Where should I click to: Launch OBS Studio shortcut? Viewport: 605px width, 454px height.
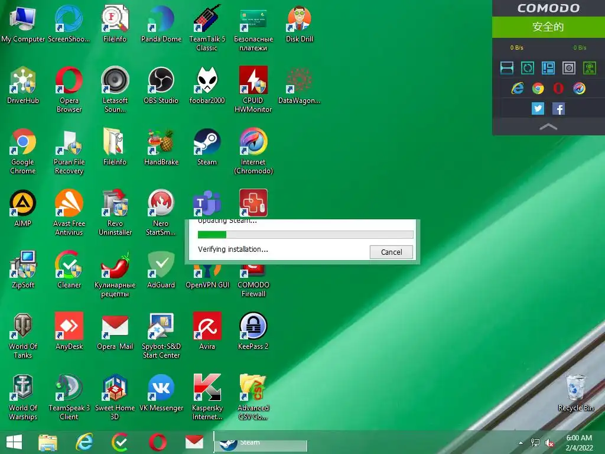161,85
